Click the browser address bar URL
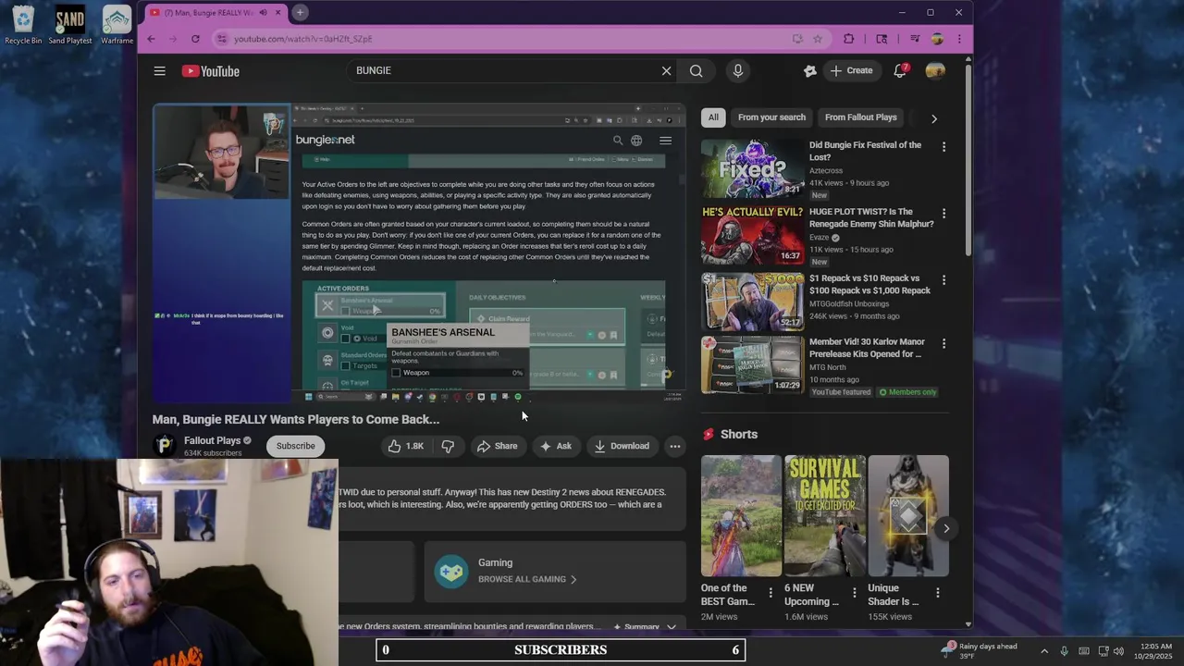This screenshot has height=666, width=1184. click(x=303, y=39)
